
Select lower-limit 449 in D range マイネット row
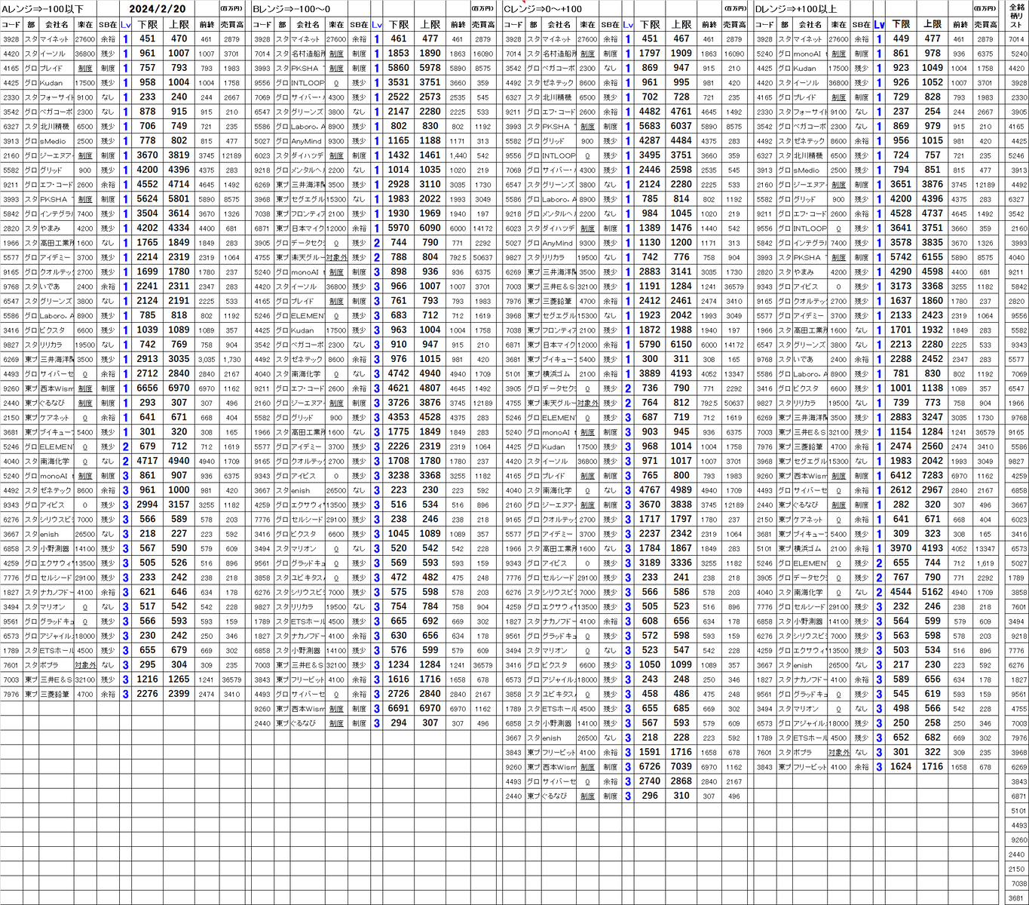[x=901, y=39]
